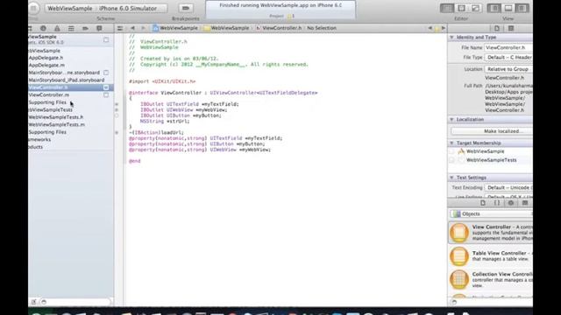Viewport: 561px width, 315px height.
Task: Collapse the Identity and Type section
Action: point(451,37)
